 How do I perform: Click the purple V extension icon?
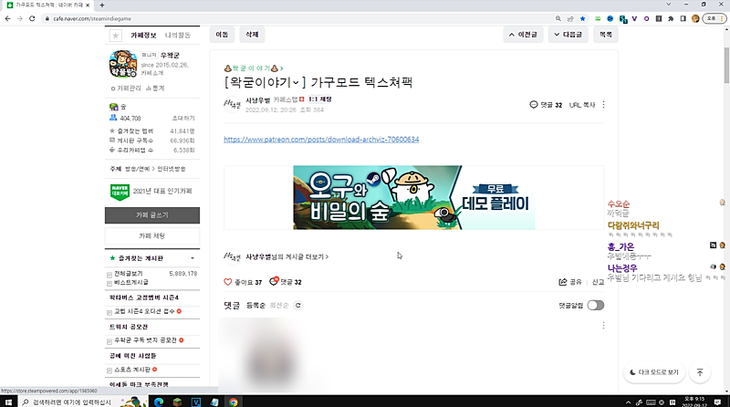click(634, 18)
